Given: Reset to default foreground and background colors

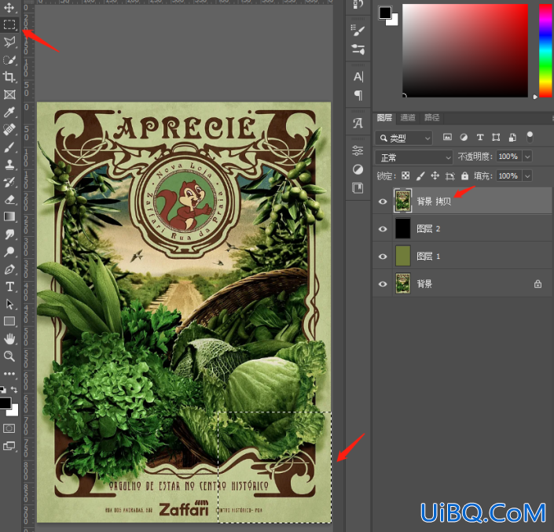Looking at the screenshot, I should click(3, 390).
